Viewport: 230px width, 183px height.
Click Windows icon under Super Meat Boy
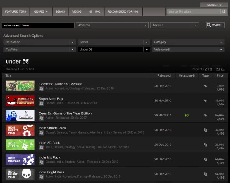click(x=41, y=103)
